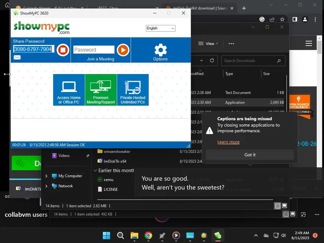Screen dimensions: 324x243
Task: Collapse the Earlier this month group
Action: click(95, 171)
